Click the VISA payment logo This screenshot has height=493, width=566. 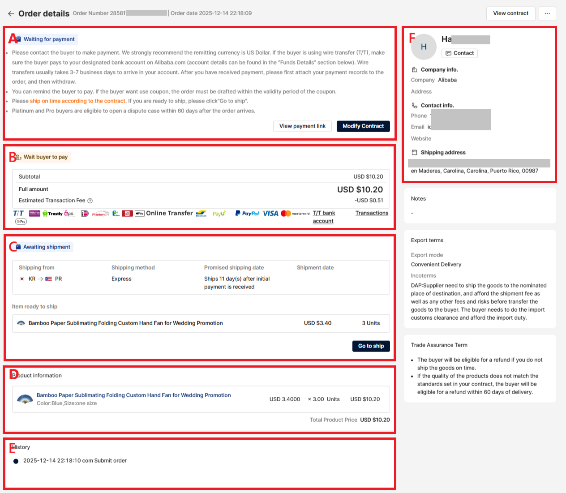pyautogui.click(x=270, y=214)
